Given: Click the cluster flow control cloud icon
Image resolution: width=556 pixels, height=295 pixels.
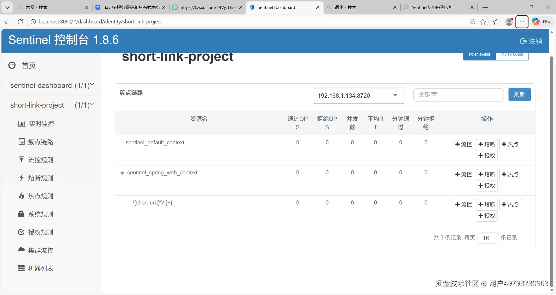Looking at the screenshot, I should tap(21, 250).
